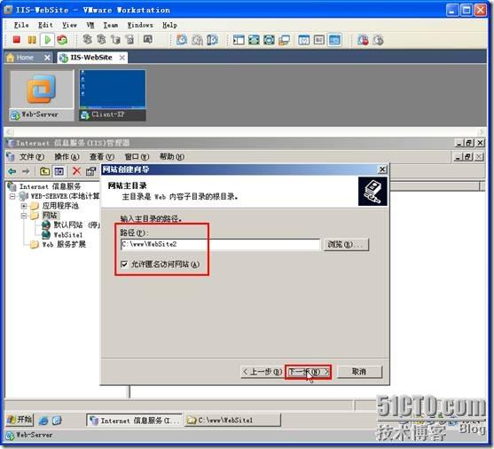Open the Snapshot Manager icon
The height and width of the screenshot is (449, 494).
(x=212, y=40)
